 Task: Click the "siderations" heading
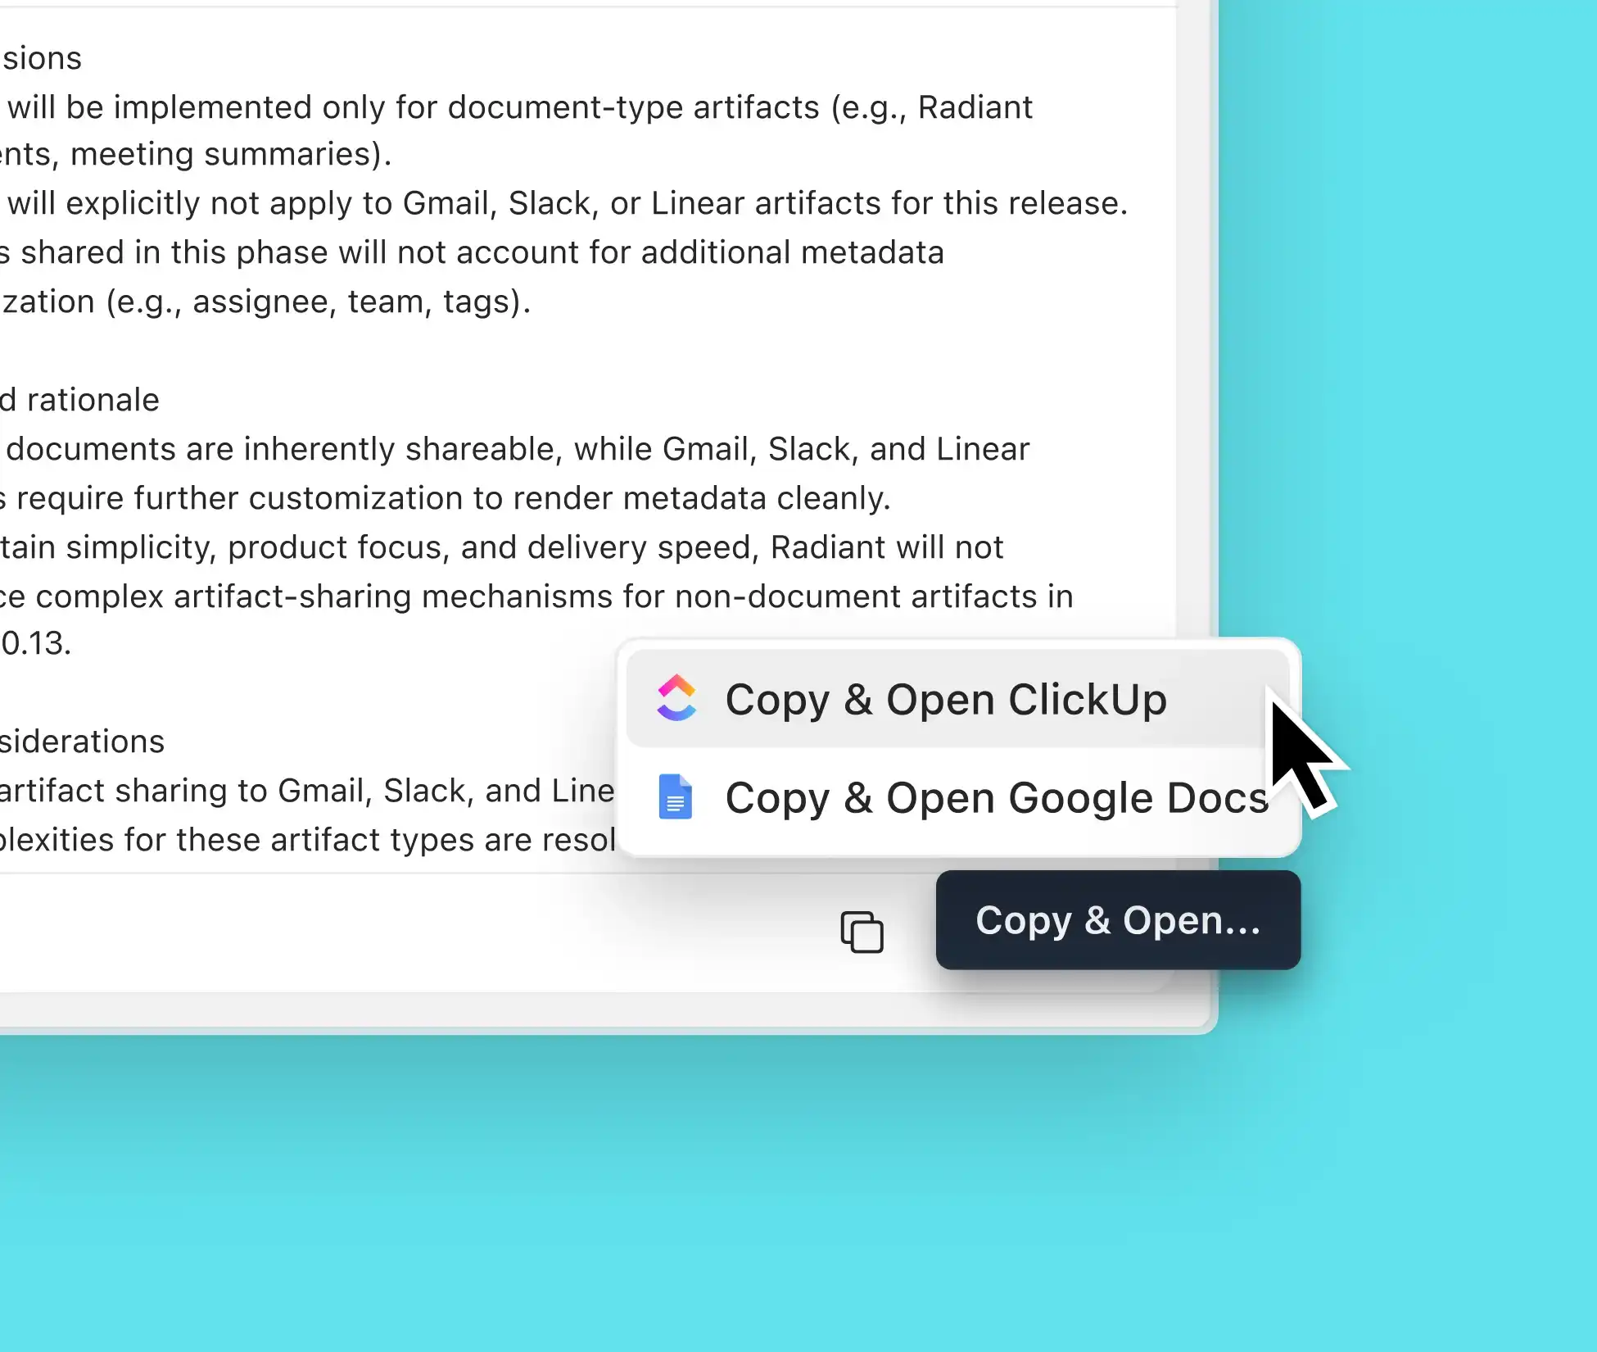[83, 742]
